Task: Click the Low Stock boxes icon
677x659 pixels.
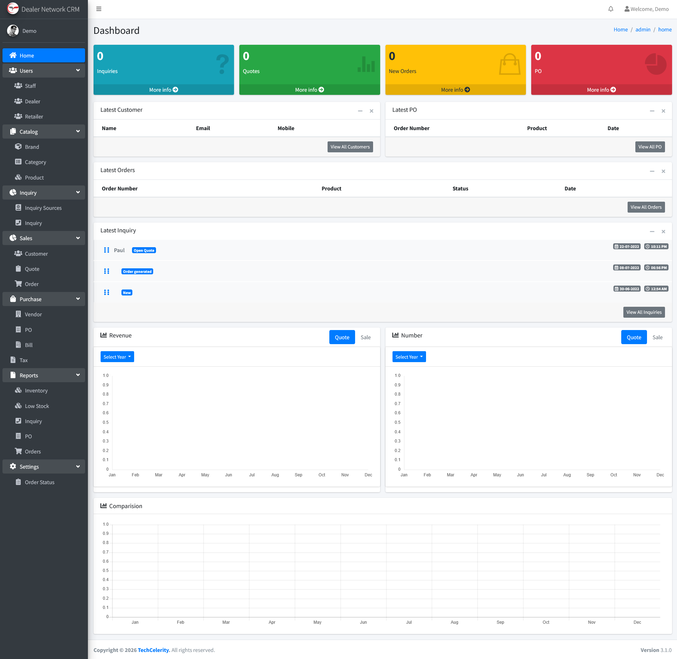Action: click(18, 406)
